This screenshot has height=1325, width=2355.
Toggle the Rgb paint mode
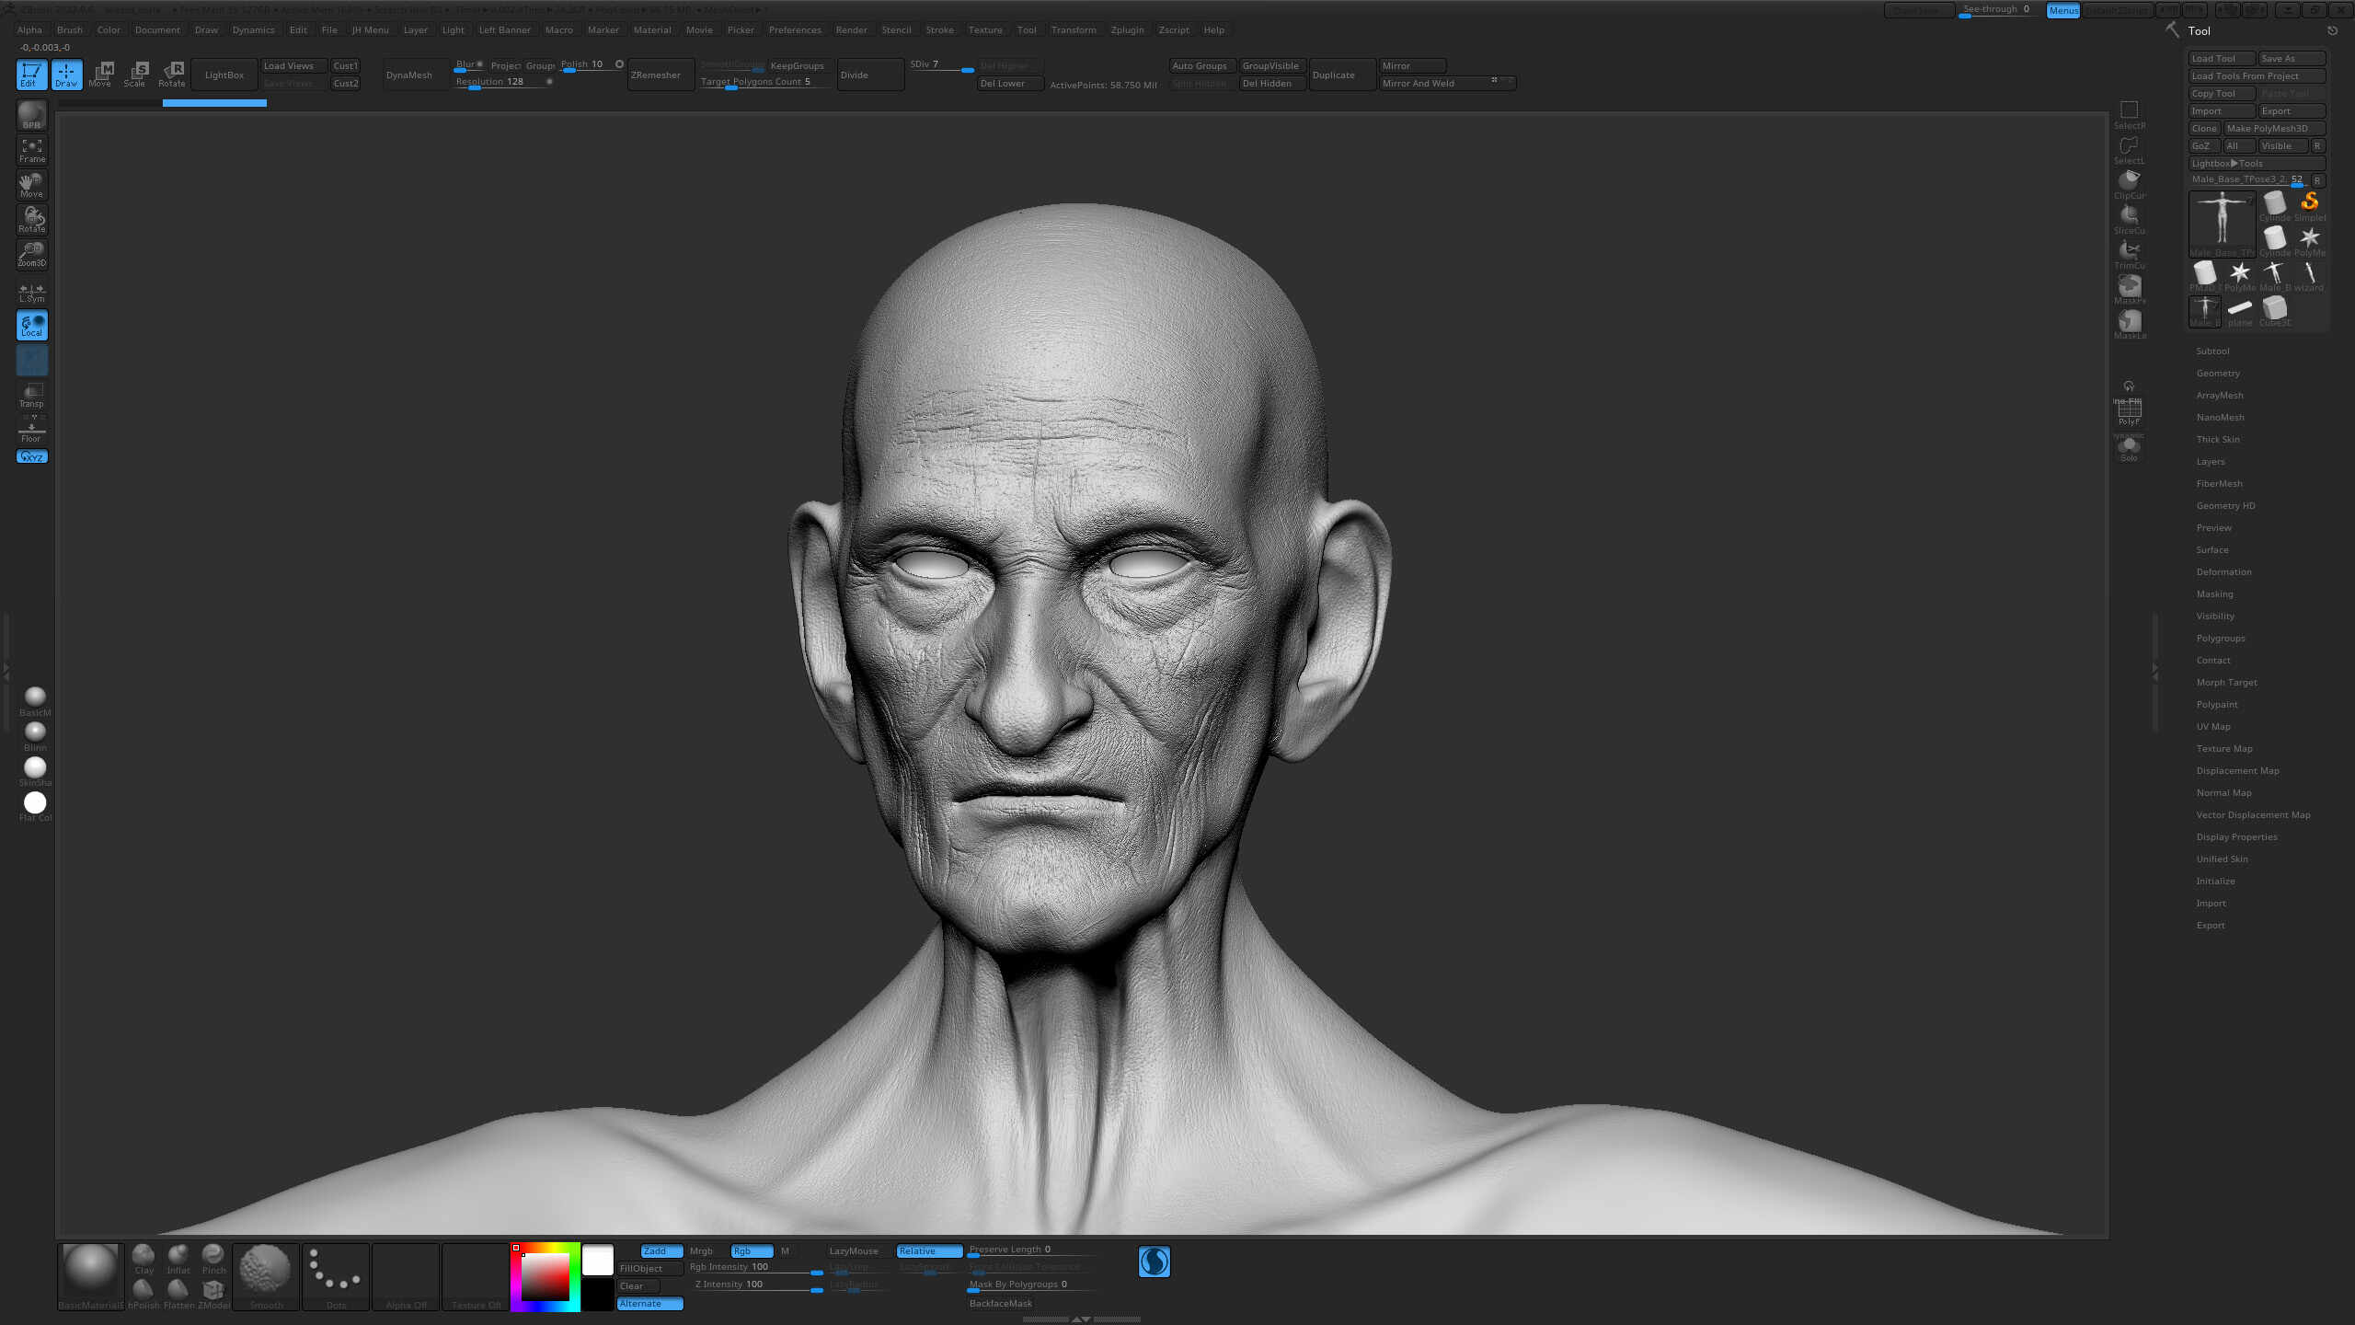click(x=751, y=1250)
